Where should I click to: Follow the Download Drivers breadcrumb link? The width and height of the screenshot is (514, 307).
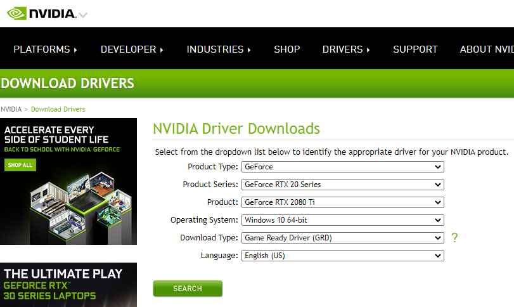(58, 109)
